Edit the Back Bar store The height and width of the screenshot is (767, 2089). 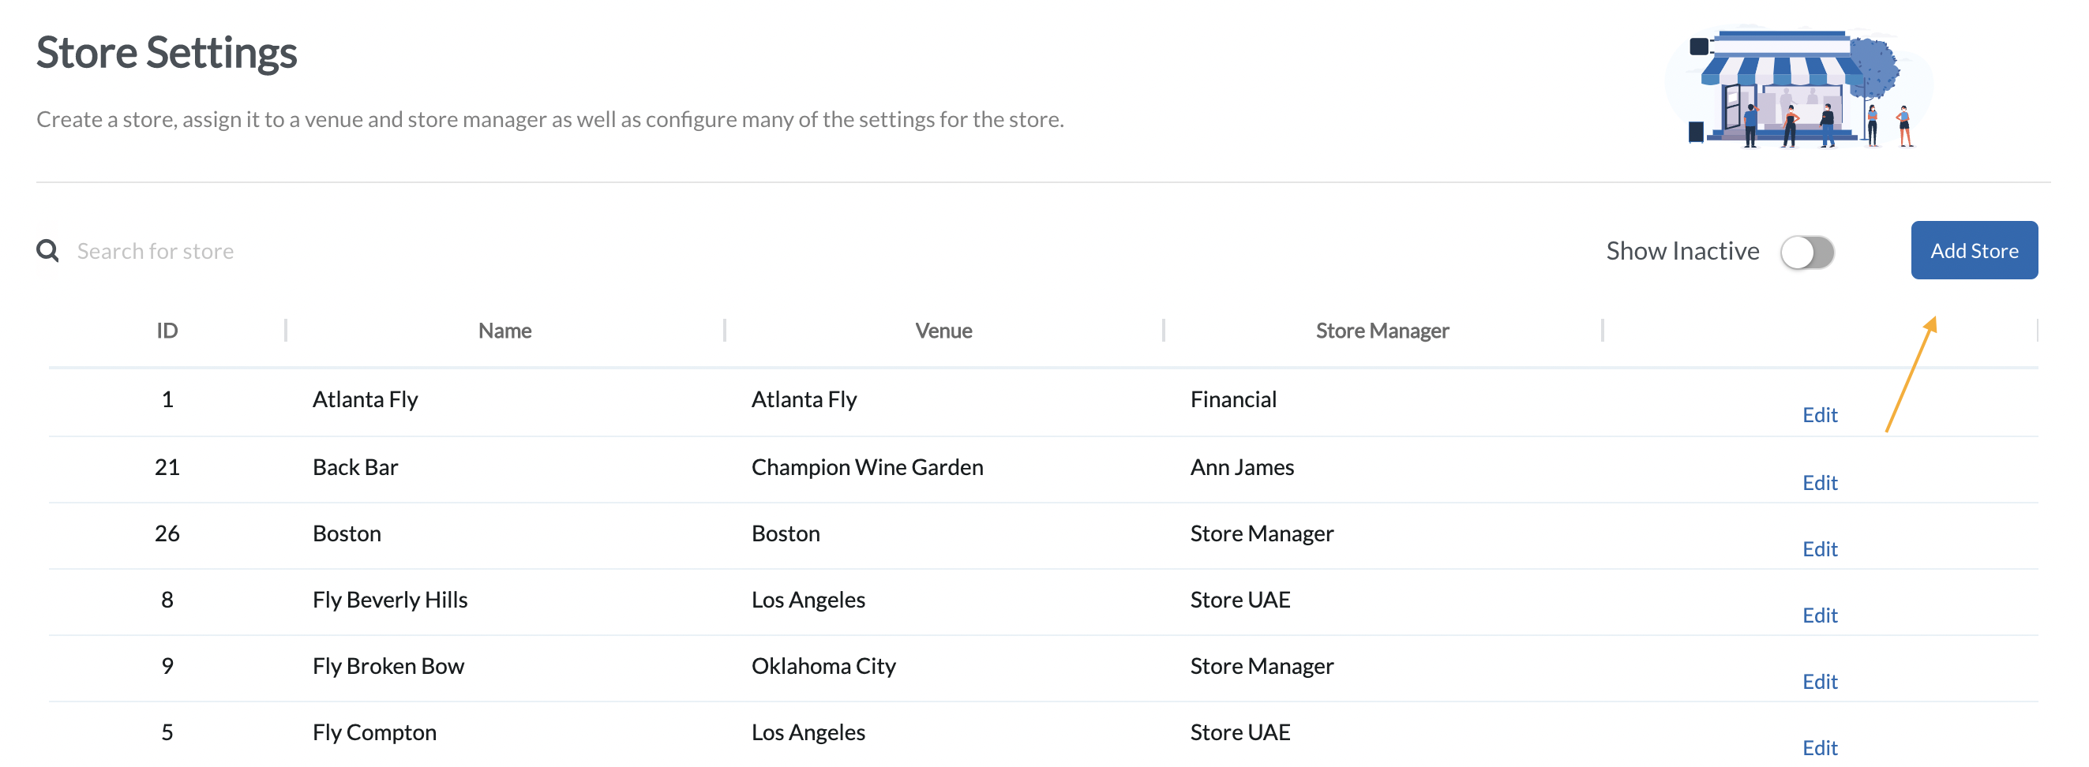(1819, 482)
